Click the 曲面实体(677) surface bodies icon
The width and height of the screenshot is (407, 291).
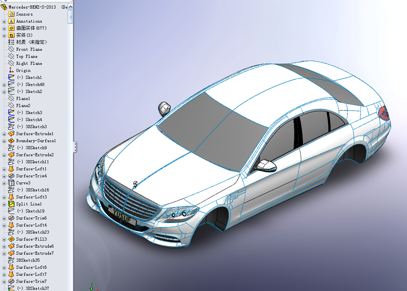coord(11,28)
